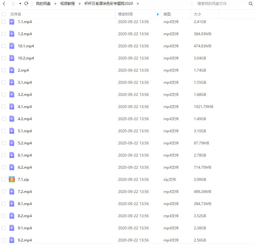The height and width of the screenshot is (246, 255).
Task: Refresh the file list
Action: pyautogui.click(x=26, y=4)
